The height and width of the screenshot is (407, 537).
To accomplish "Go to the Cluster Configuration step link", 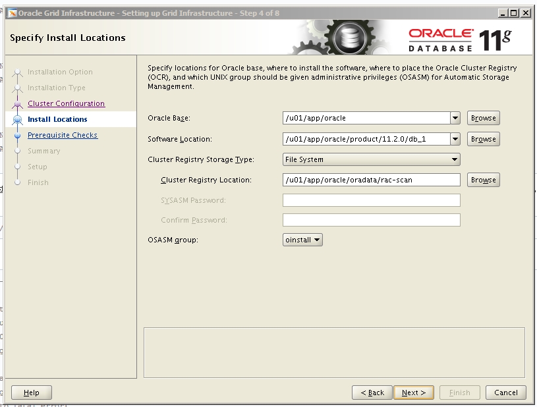I will (x=66, y=103).
